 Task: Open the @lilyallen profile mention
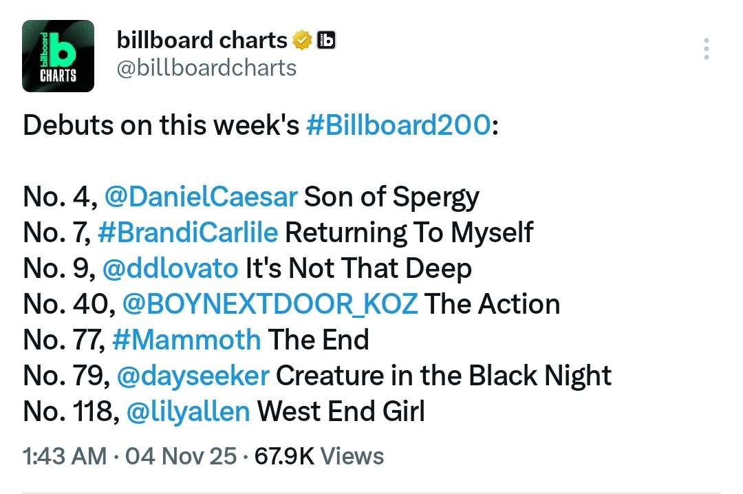click(188, 411)
